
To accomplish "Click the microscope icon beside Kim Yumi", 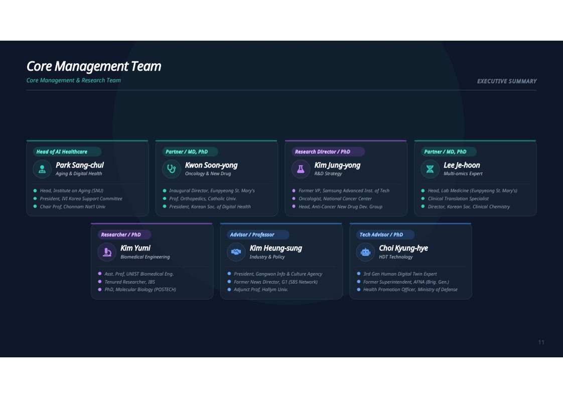I will (x=107, y=252).
